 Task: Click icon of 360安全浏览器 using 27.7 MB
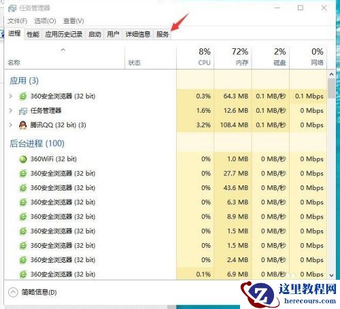point(23,174)
